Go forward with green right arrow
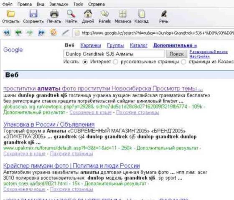This screenshot has width=234, height=200. 30,32
